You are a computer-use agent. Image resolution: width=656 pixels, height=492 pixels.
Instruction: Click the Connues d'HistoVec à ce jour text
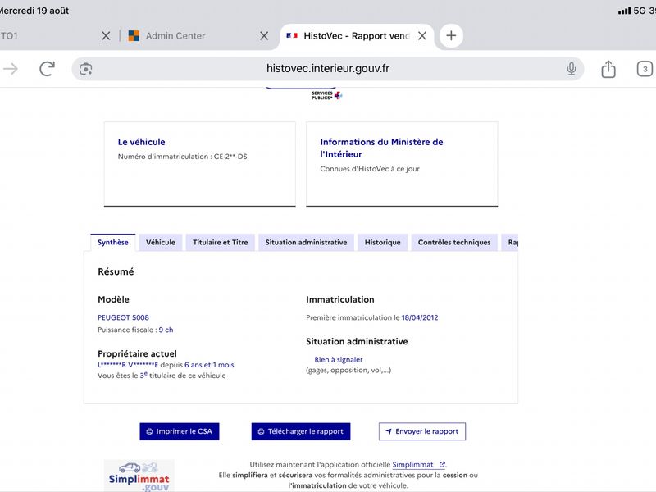[x=370, y=169]
